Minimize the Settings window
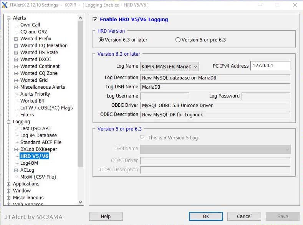The width and height of the screenshot is (303, 225). (260, 5)
